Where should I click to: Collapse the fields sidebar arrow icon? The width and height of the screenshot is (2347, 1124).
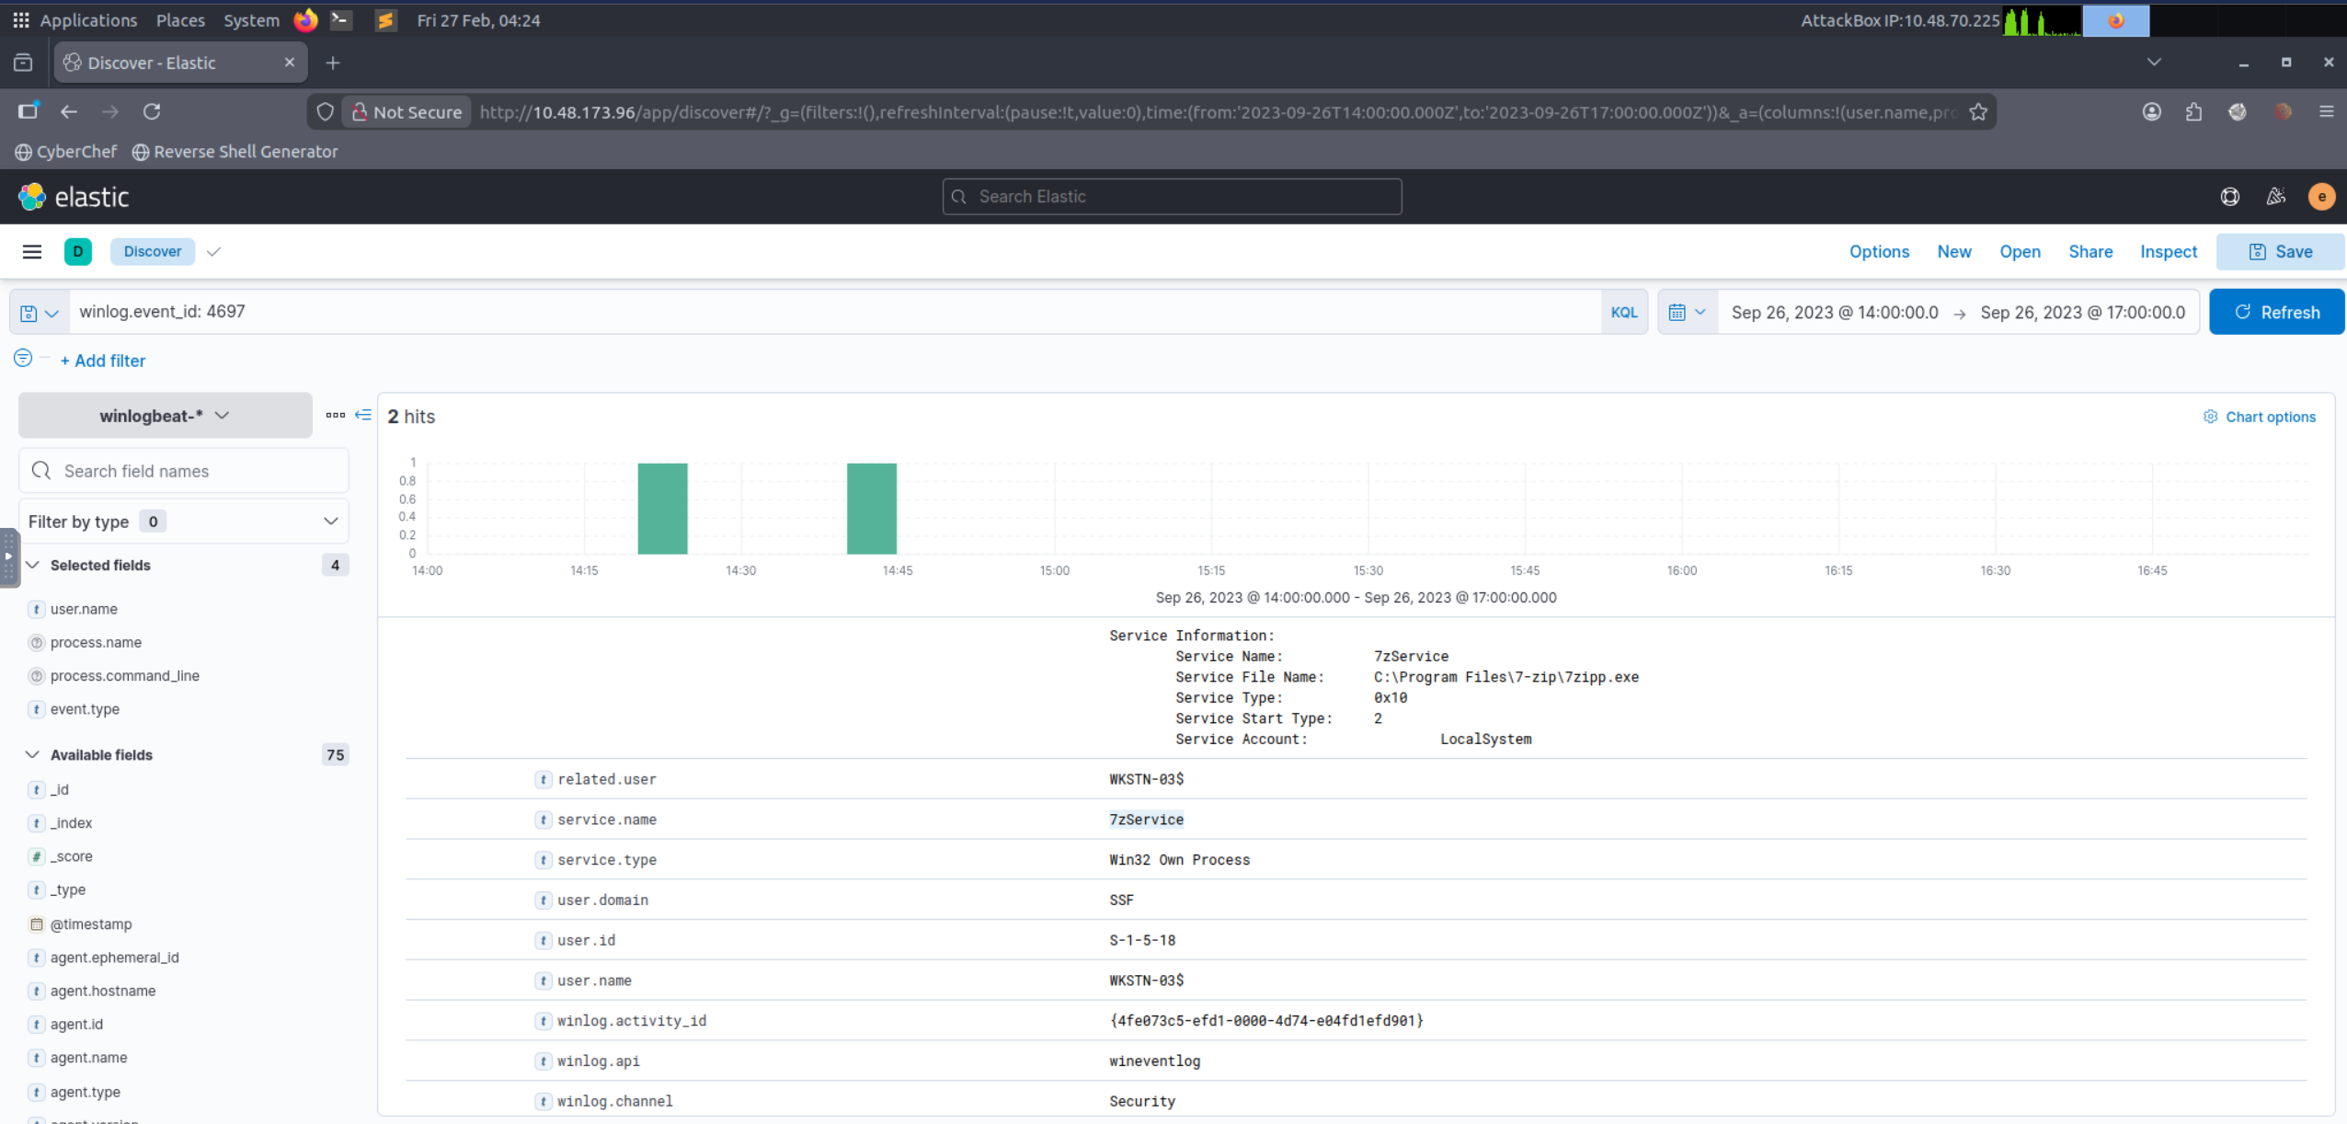[x=363, y=415]
